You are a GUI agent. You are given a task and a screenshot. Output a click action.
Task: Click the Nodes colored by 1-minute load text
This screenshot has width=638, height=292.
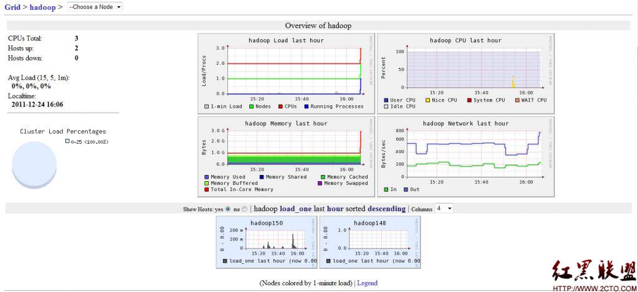point(307,283)
